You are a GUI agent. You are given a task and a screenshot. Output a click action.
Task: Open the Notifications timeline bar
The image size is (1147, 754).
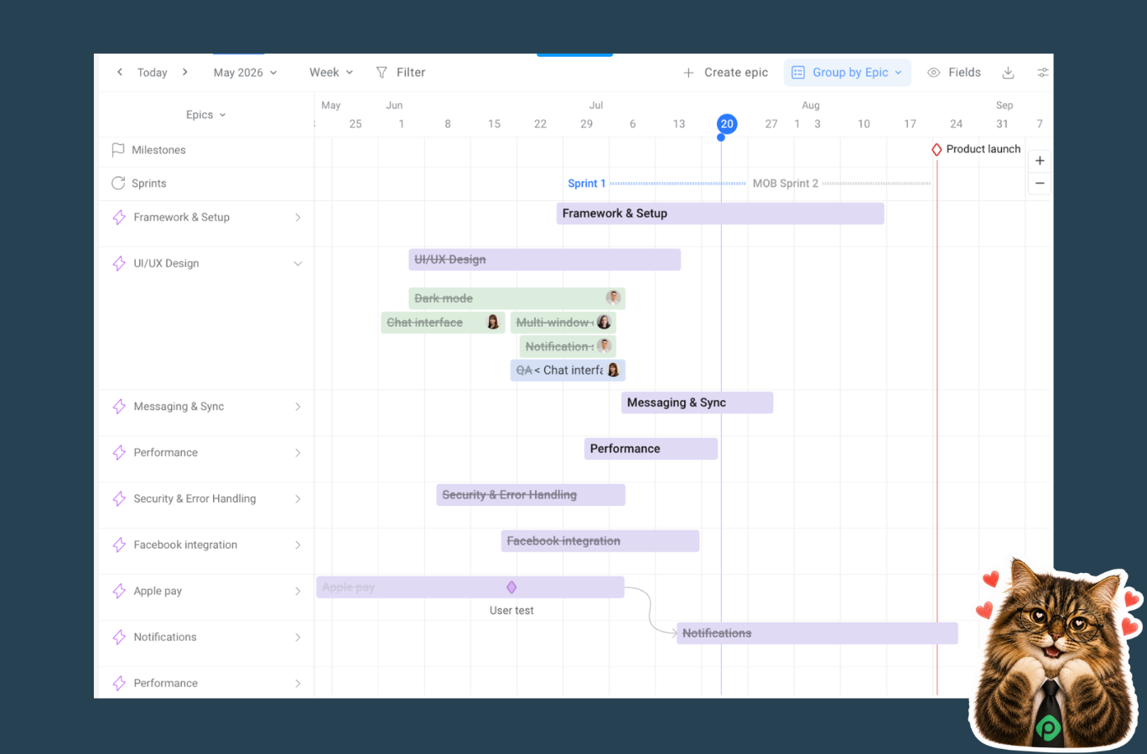(x=817, y=633)
